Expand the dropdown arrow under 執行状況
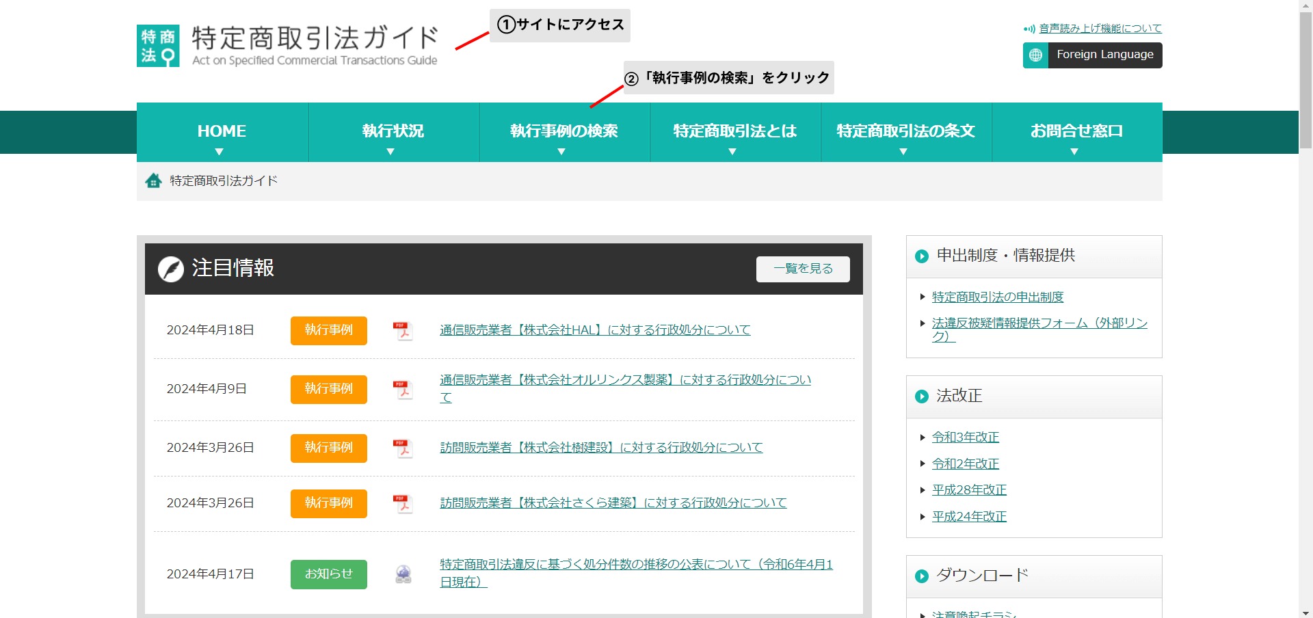The width and height of the screenshot is (1313, 618). pos(390,152)
